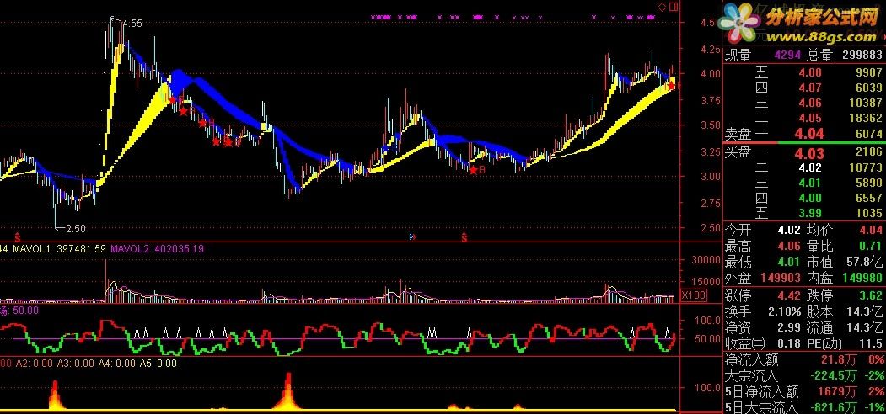Screen dimensions: 886x414
Task: Click the X100 volume scale label
Action: [693, 295]
